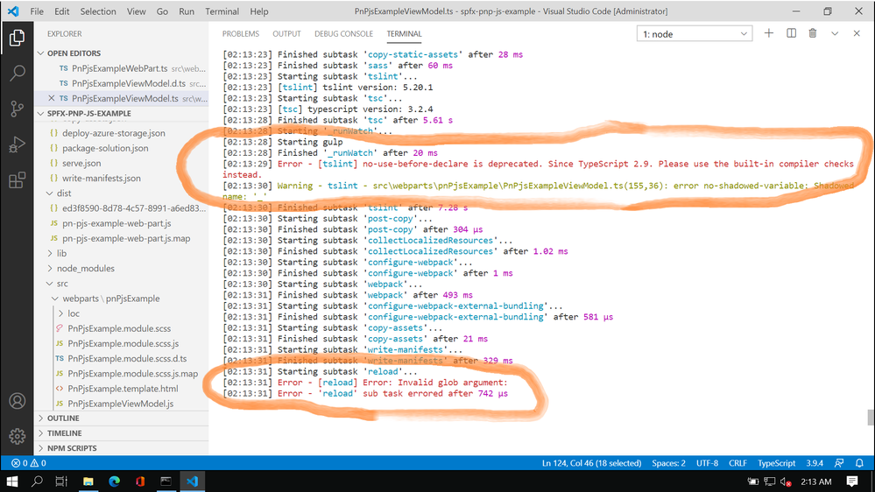Image resolution: width=875 pixels, height=492 pixels.
Task: Open Office app from taskbar
Action: tap(140, 481)
